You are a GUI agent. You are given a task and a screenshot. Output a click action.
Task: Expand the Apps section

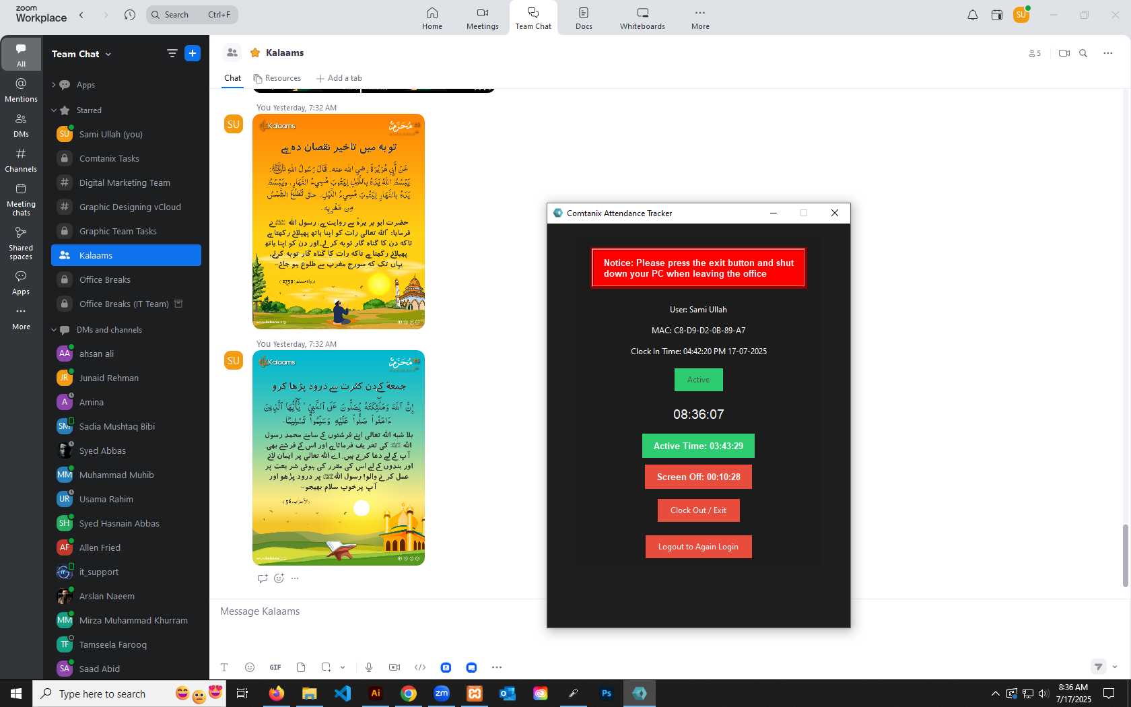[x=54, y=85]
